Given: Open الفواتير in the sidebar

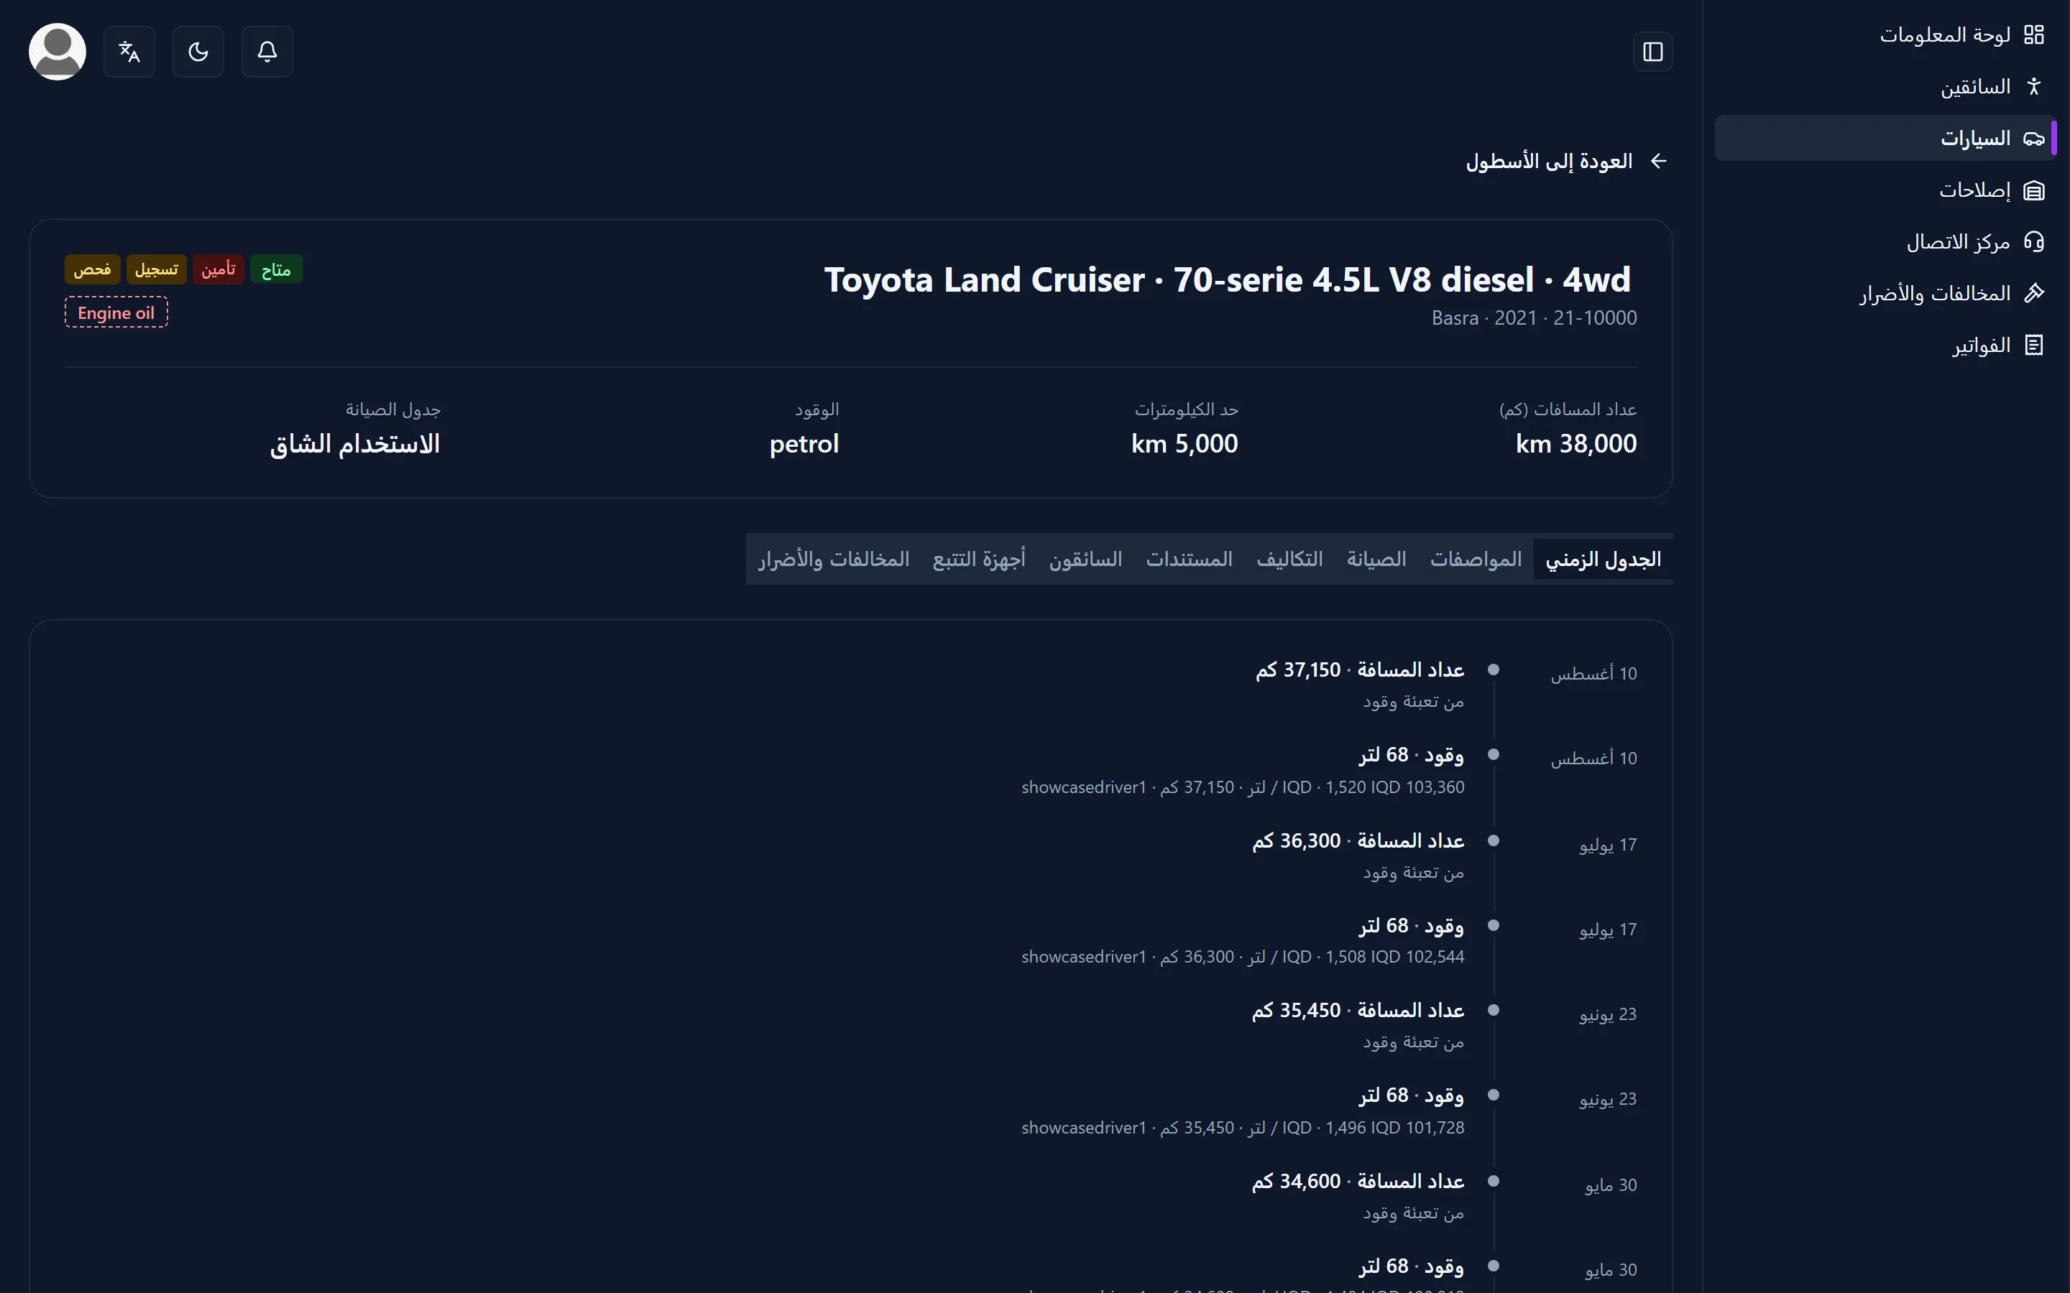Looking at the screenshot, I should click(1885, 345).
